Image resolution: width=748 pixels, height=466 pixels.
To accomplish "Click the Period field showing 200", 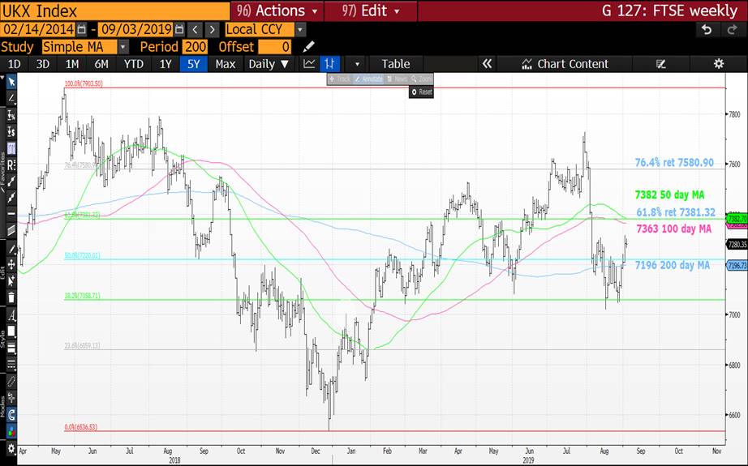I will pyautogui.click(x=195, y=47).
